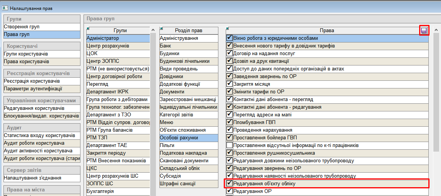Select 'Бухгалтерія' in the groups list

pos(100,191)
